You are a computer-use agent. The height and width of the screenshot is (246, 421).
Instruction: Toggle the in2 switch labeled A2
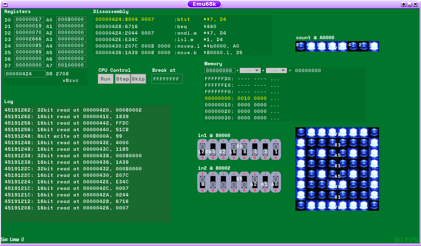tap(255, 182)
